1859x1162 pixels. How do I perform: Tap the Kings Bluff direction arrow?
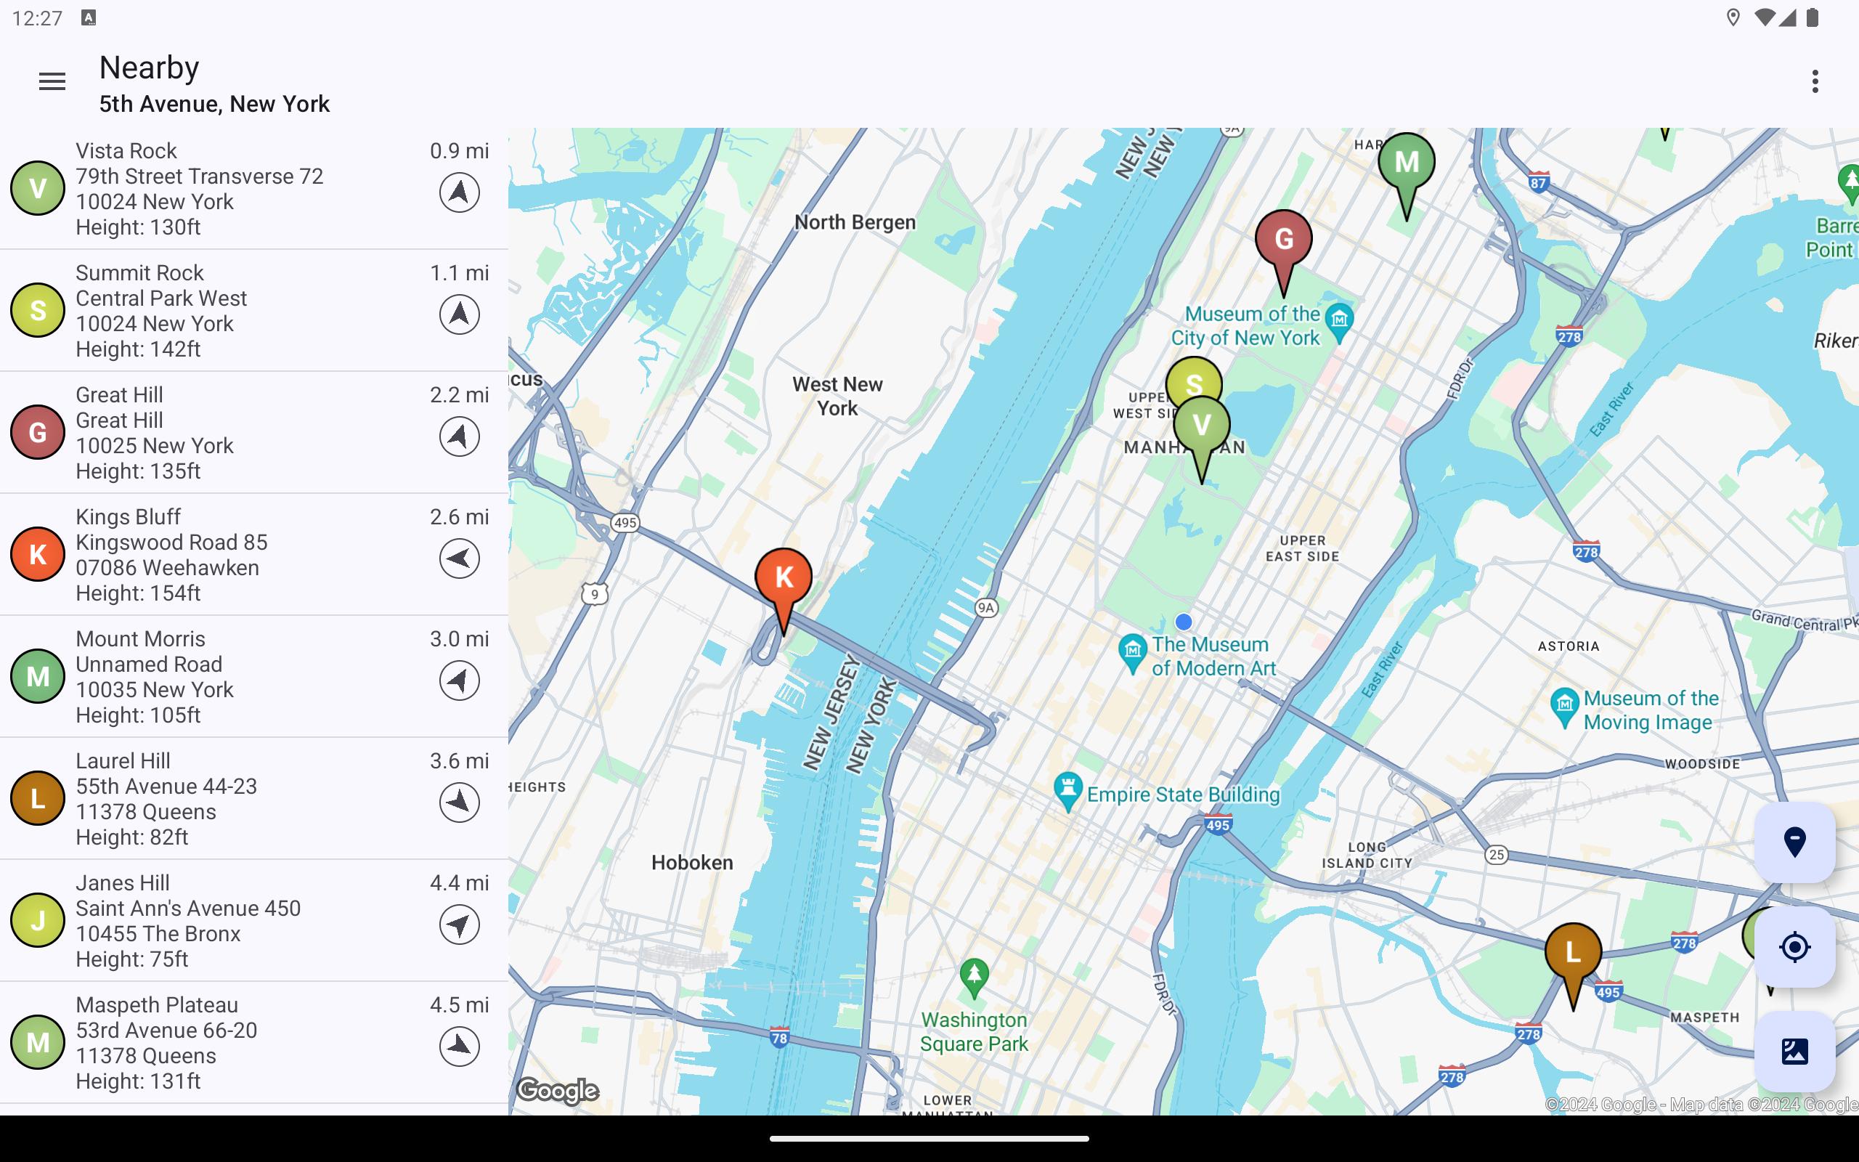pos(460,558)
